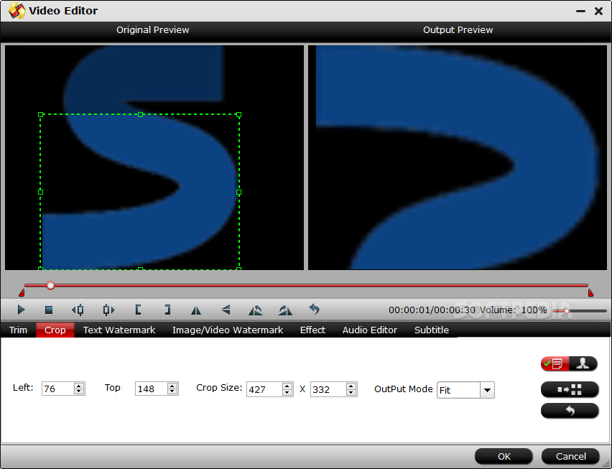Screen dimensions: 612x469
Task: Decrease the Left crop value
Action: [x=79, y=391]
